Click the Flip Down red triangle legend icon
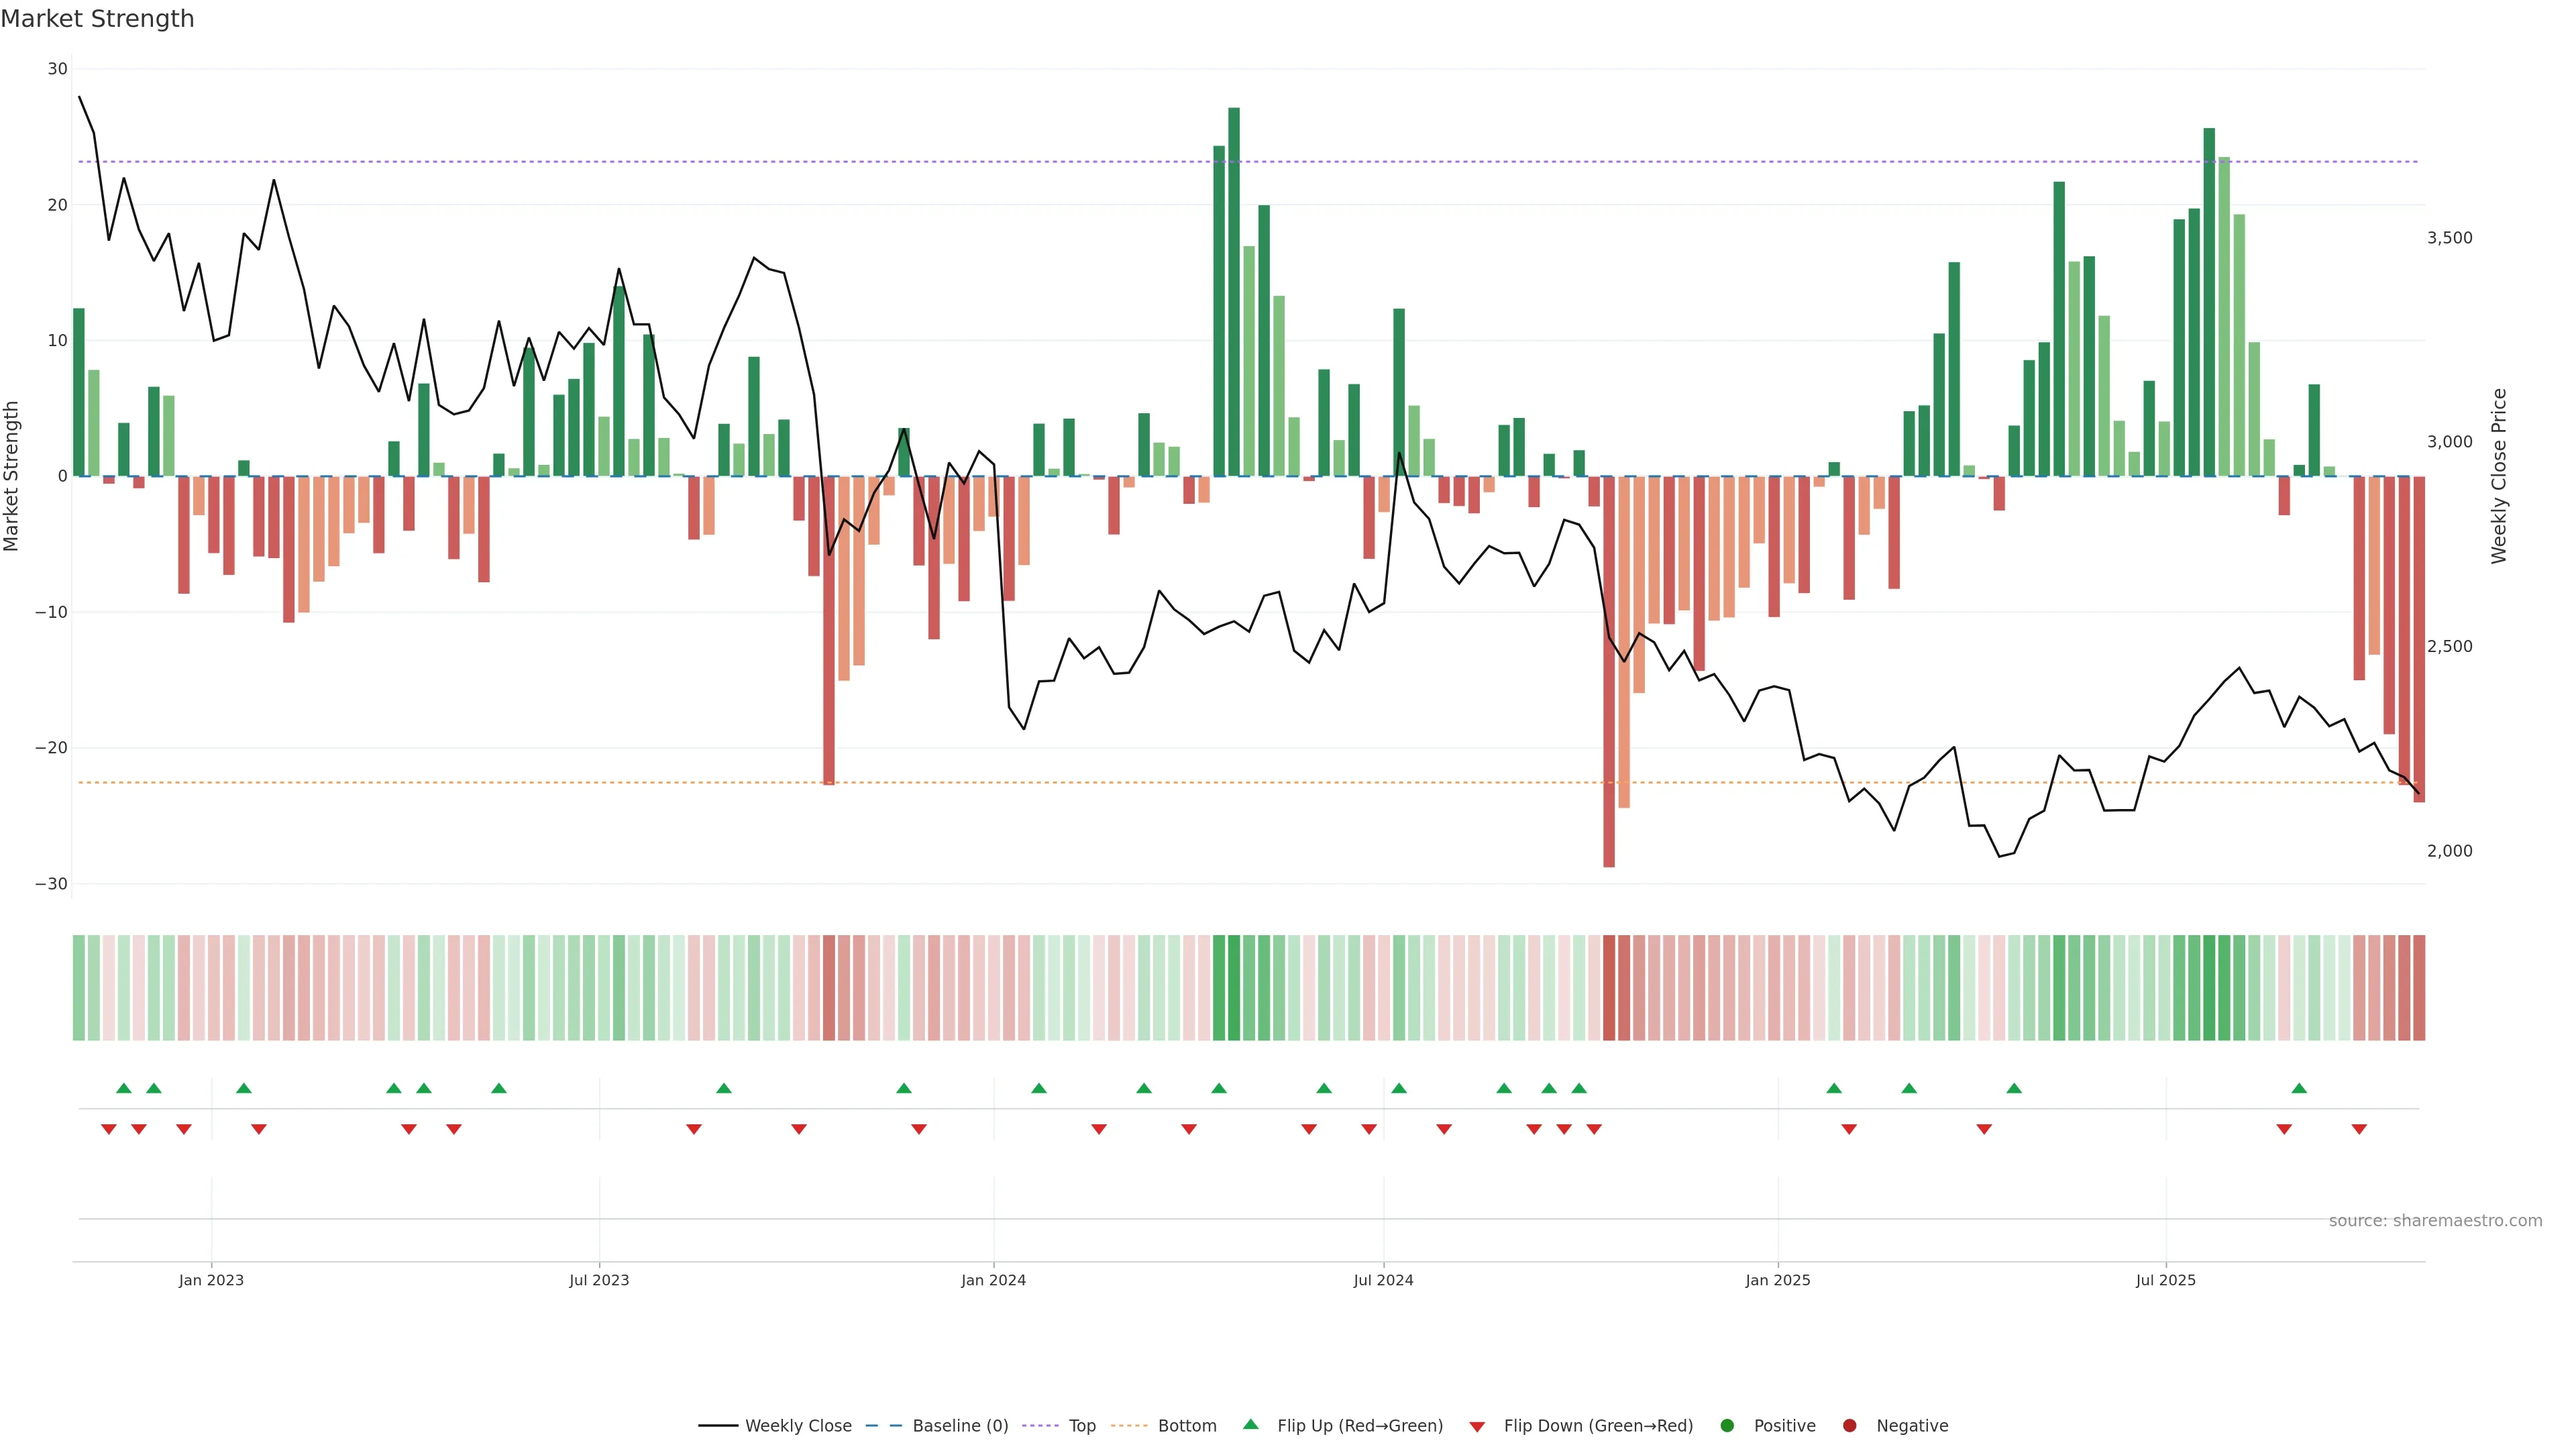The width and height of the screenshot is (2576, 1449). (1477, 1426)
